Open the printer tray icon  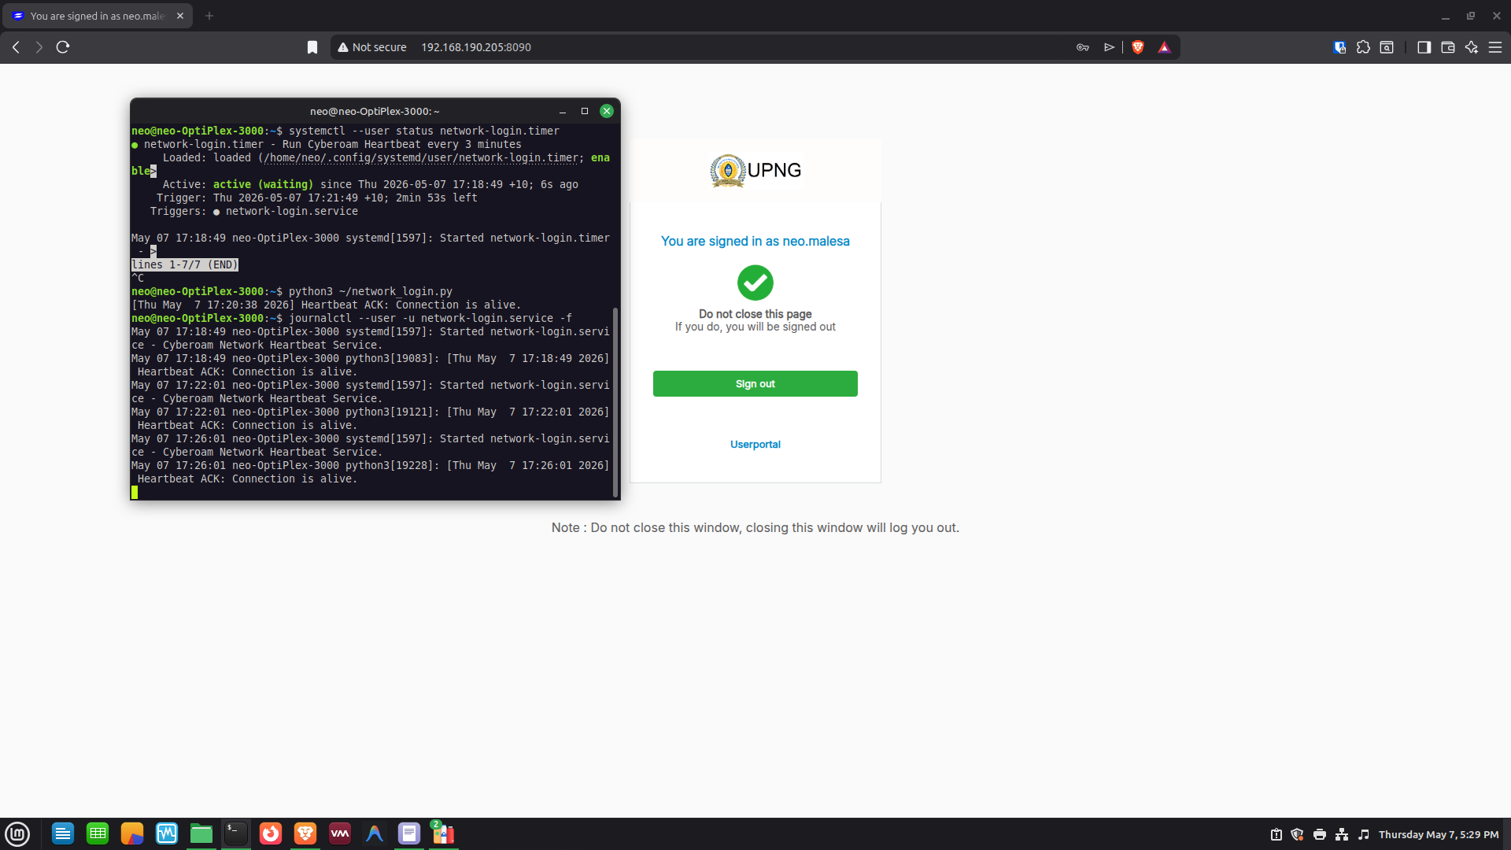pos(1320,835)
